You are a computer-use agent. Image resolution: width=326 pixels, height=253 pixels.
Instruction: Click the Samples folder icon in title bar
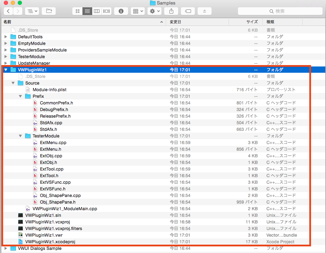tap(153, 3)
